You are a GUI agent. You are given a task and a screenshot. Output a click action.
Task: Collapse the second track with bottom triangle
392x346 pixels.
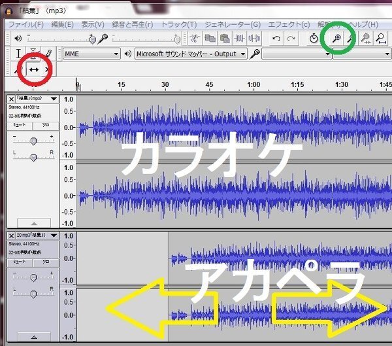click(34, 337)
